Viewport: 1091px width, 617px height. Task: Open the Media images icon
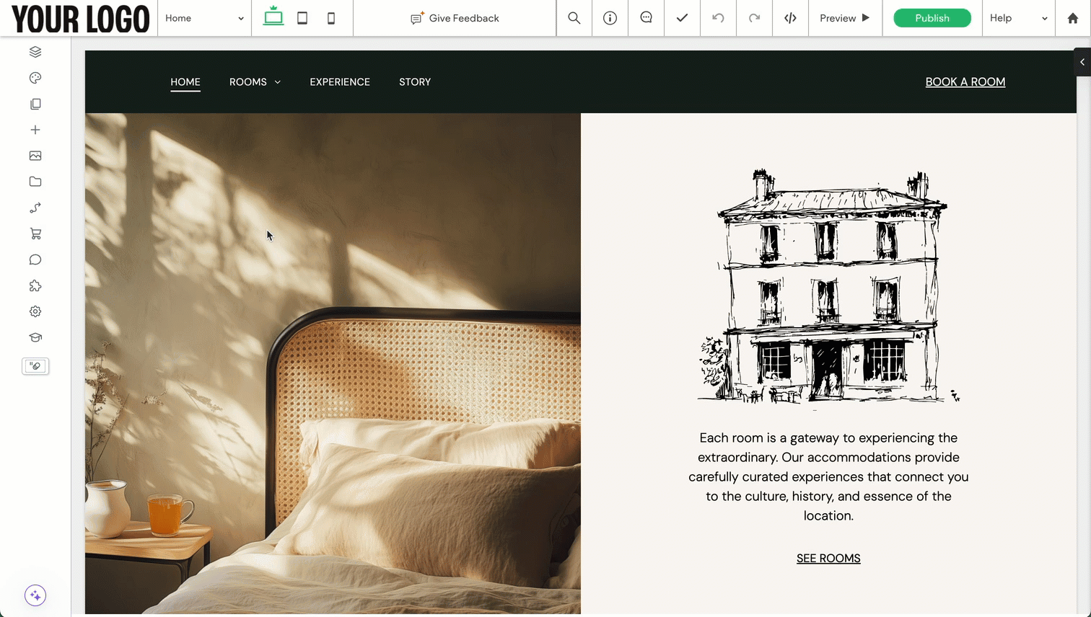[x=35, y=156]
